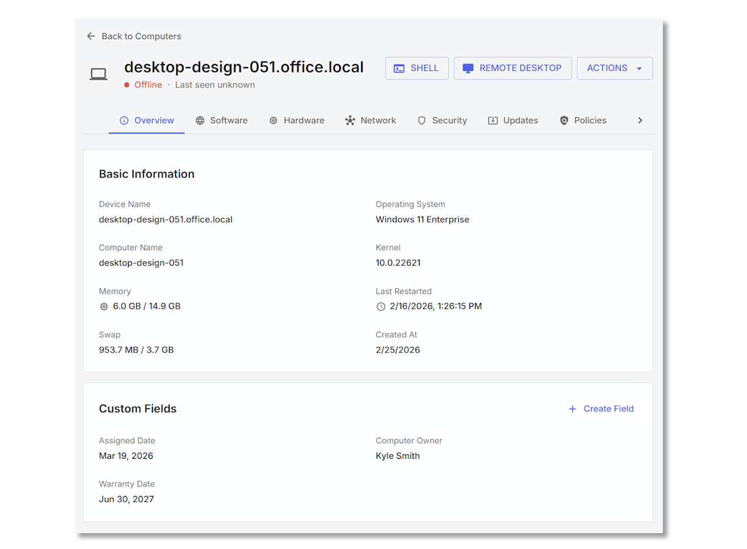Click the memory chip icon

tap(104, 306)
